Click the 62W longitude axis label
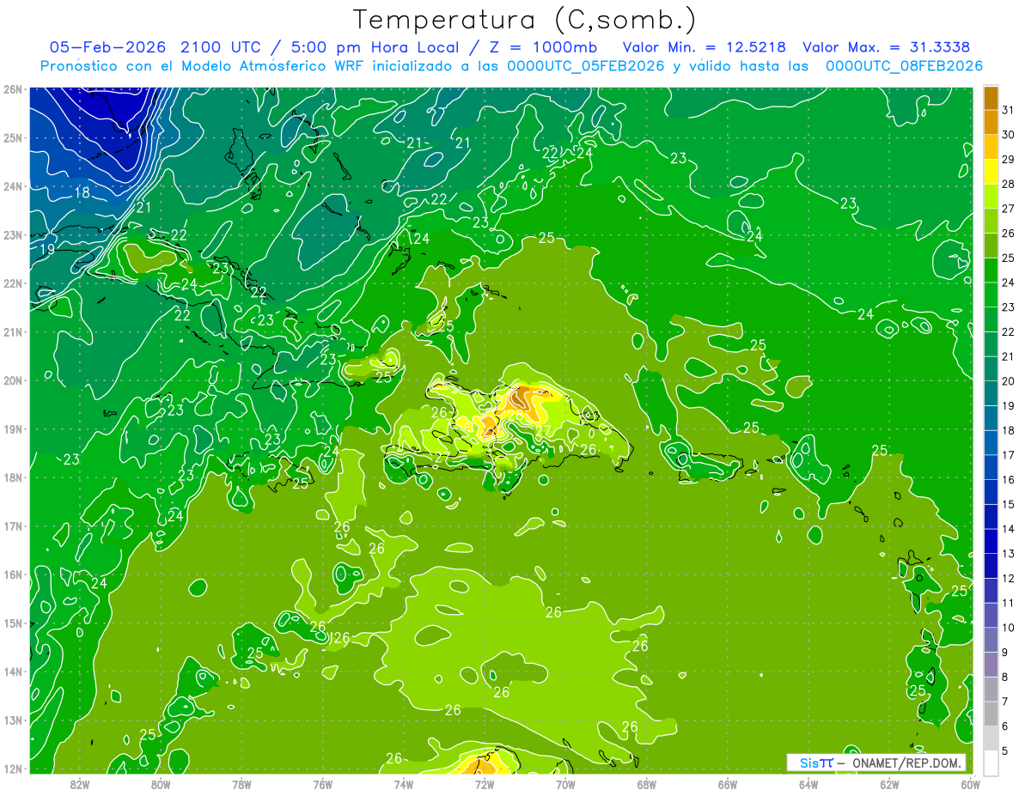Viewport: 1031px width, 796px height. coord(889,783)
